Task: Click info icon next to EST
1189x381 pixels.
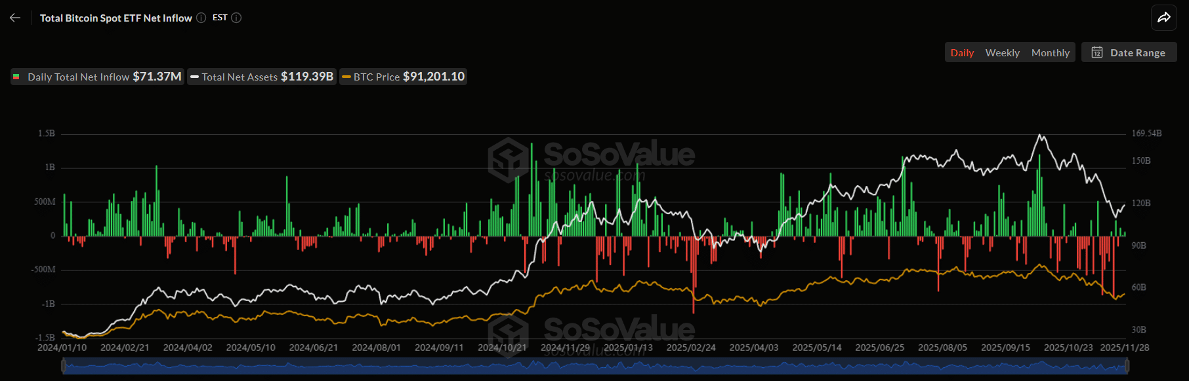Action: click(237, 18)
